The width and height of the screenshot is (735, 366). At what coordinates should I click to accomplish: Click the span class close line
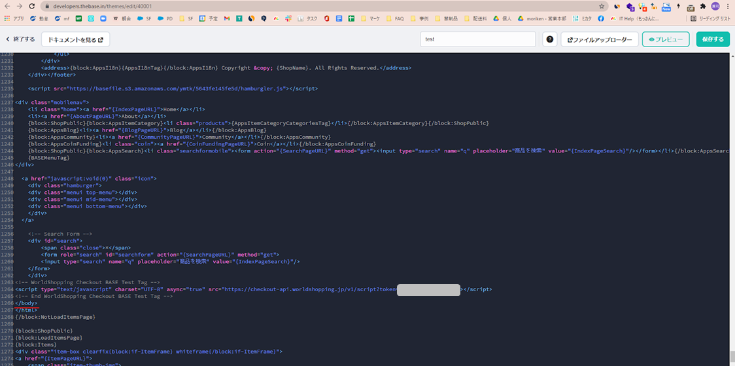click(x=86, y=247)
